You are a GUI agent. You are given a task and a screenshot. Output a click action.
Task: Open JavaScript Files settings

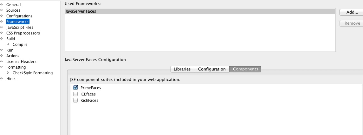click(x=20, y=28)
